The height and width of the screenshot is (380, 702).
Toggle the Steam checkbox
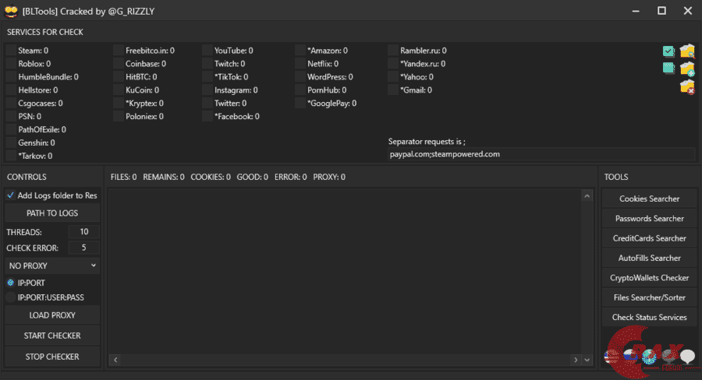tap(11, 51)
